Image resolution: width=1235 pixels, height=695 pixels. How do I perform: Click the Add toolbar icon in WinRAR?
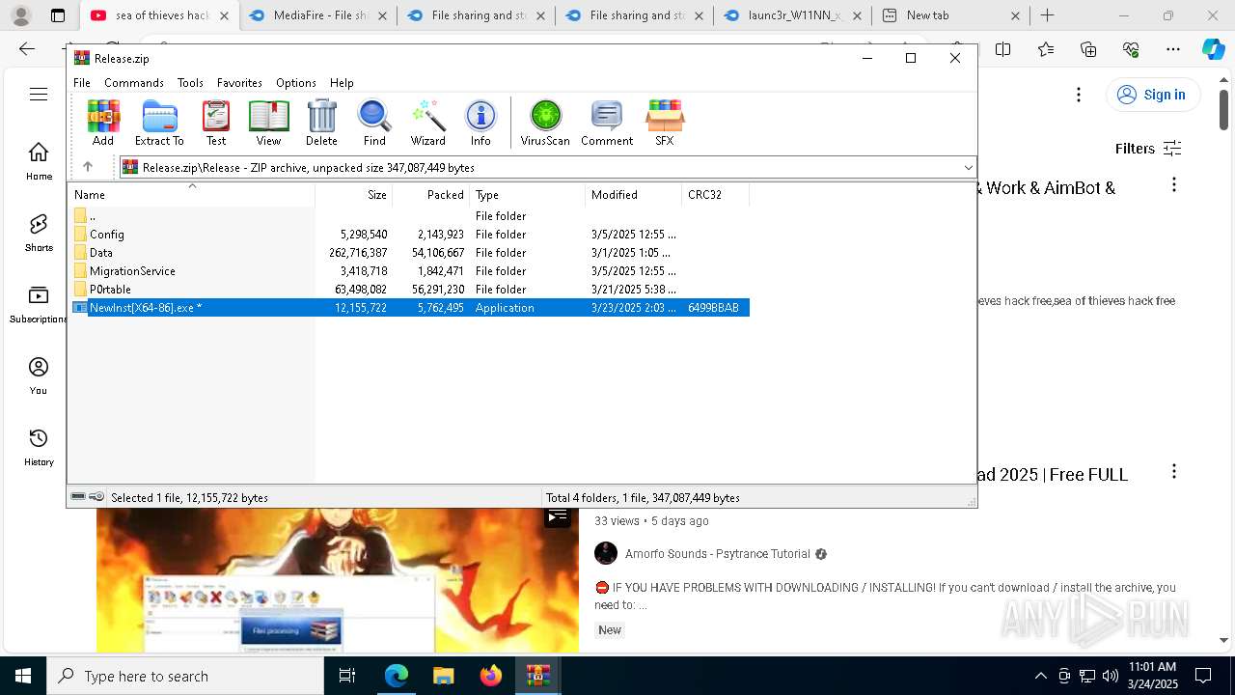click(103, 124)
